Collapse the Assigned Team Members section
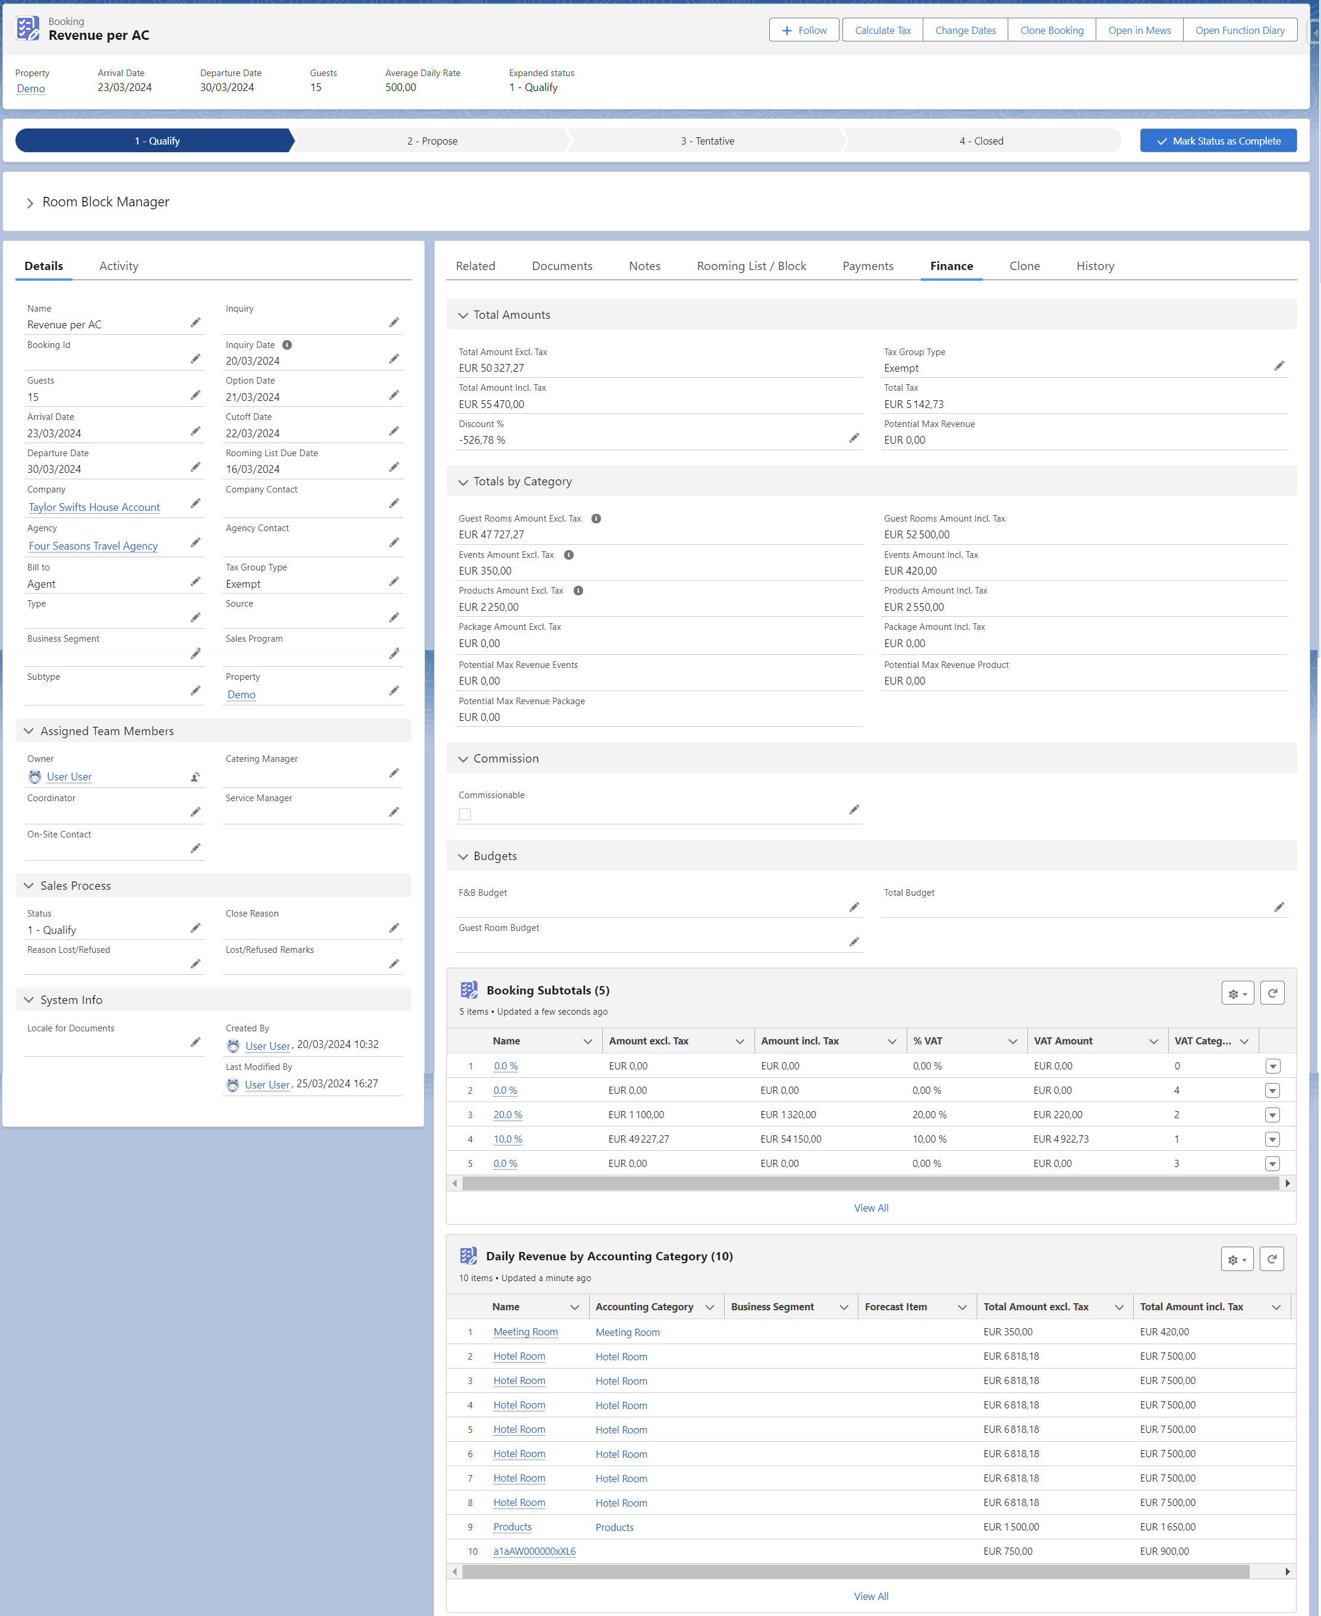This screenshot has width=1321, height=1616. [29, 732]
